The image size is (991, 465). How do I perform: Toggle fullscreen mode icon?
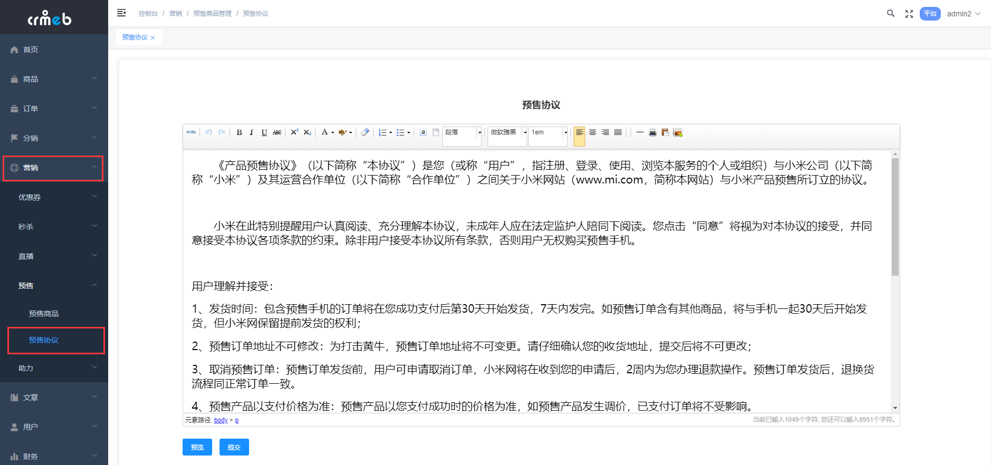(909, 14)
